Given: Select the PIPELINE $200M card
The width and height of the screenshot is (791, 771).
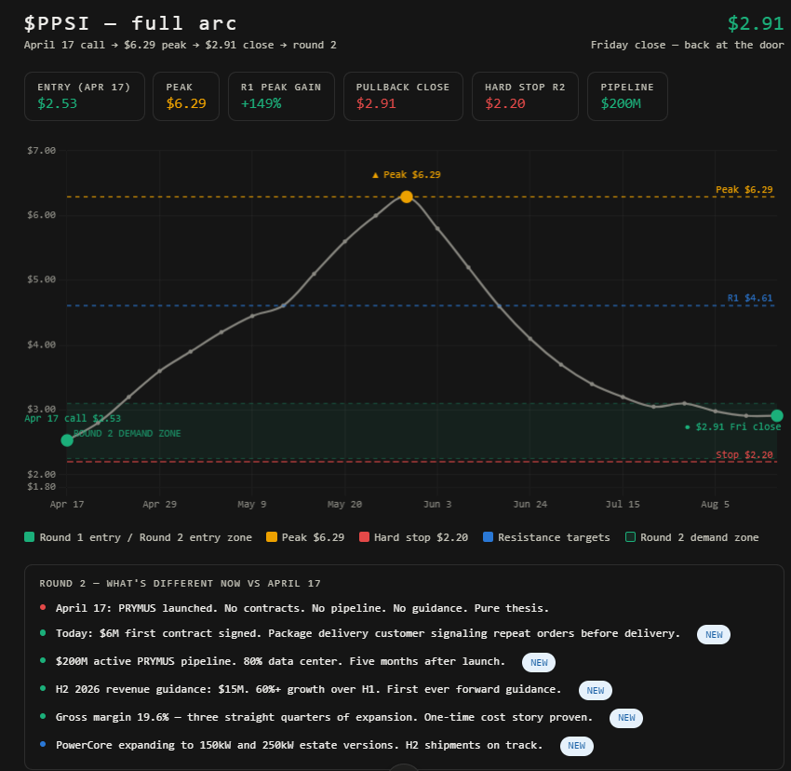Looking at the screenshot, I should (x=627, y=97).
